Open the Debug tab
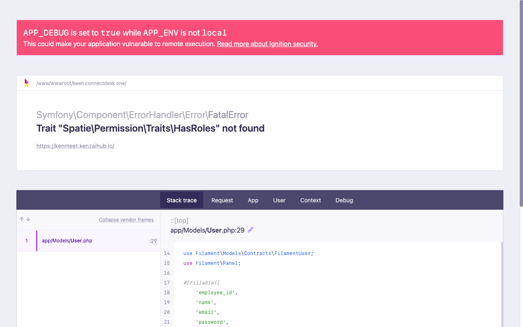This screenshot has width=523, height=327. click(x=344, y=200)
